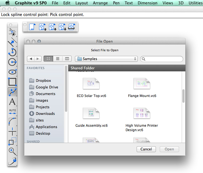Select the Move transformation tool

[12, 141]
